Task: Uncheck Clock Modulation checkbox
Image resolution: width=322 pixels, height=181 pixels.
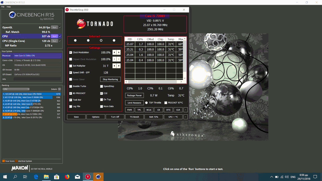Action: [71, 52]
